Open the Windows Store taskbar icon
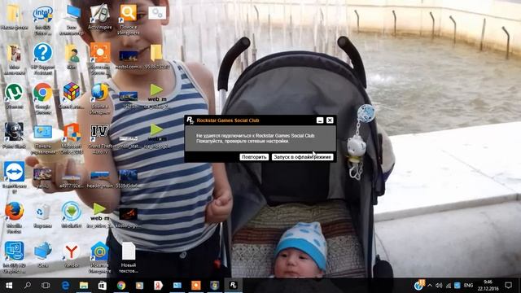 (103, 286)
